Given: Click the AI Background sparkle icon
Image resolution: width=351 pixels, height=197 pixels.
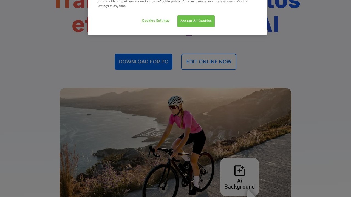Looking at the screenshot, I should click(239, 170).
